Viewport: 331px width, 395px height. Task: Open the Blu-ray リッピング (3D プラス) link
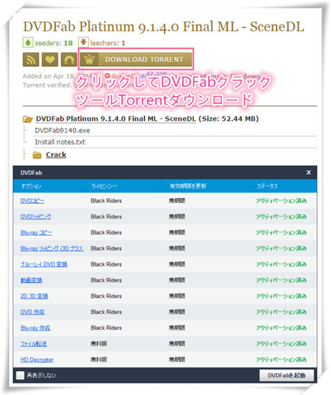point(52,249)
